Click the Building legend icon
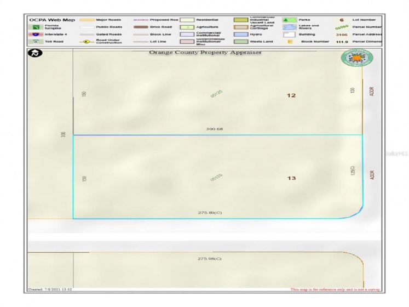 point(289,34)
